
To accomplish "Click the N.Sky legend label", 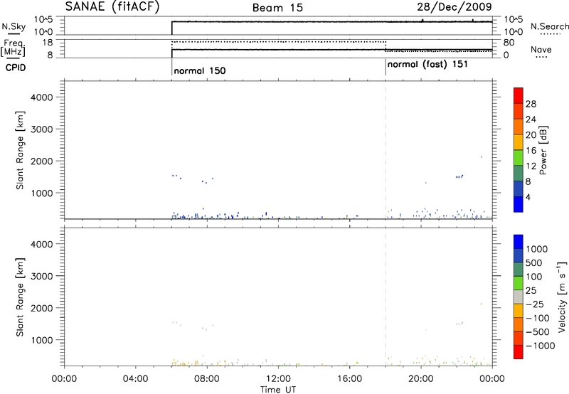I will click(14, 26).
